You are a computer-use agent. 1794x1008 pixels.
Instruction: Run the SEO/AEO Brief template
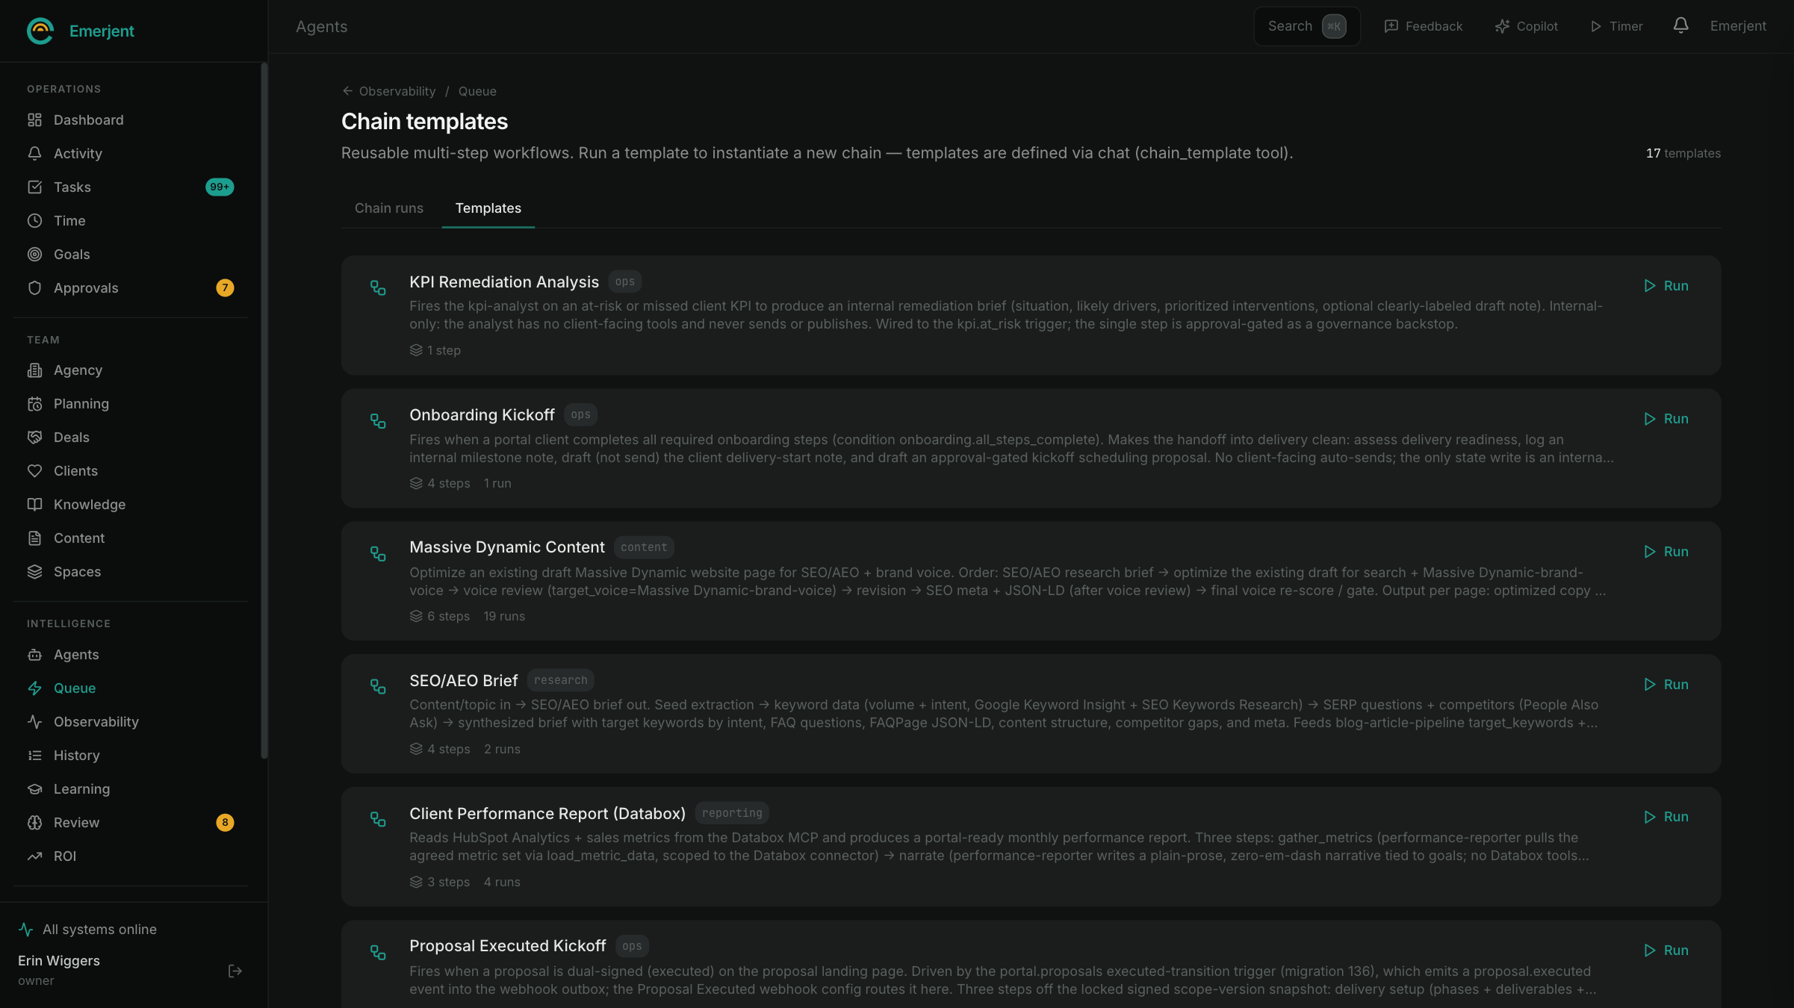(x=1666, y=685)
